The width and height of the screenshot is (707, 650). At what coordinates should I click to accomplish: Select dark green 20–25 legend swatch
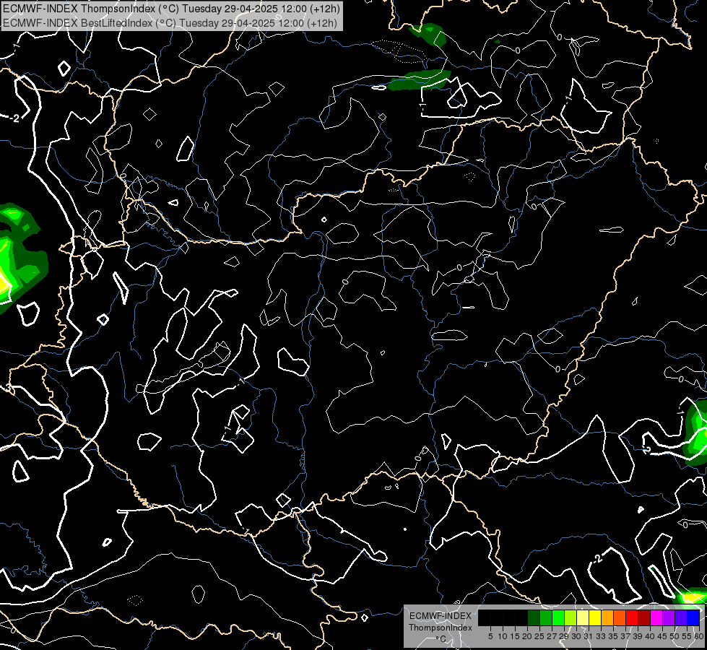[534, 617]
